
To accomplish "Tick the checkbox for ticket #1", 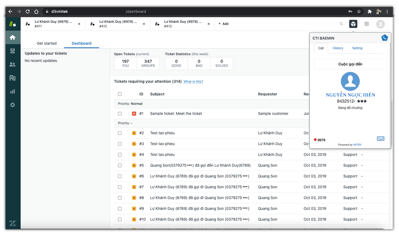I will coord(120,113).
